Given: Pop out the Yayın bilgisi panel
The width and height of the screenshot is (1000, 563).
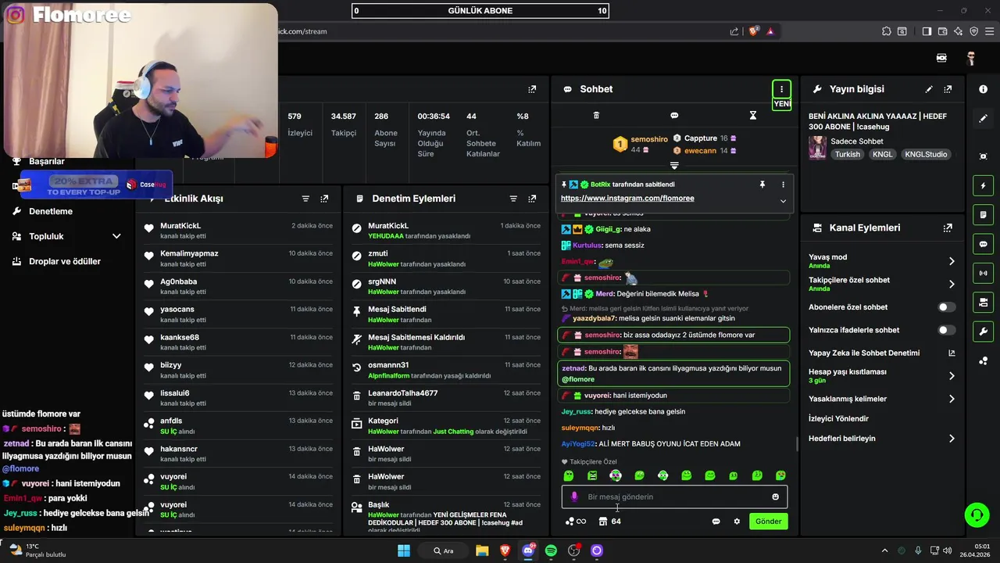Looking at the screenshot, I should (948, 89).
